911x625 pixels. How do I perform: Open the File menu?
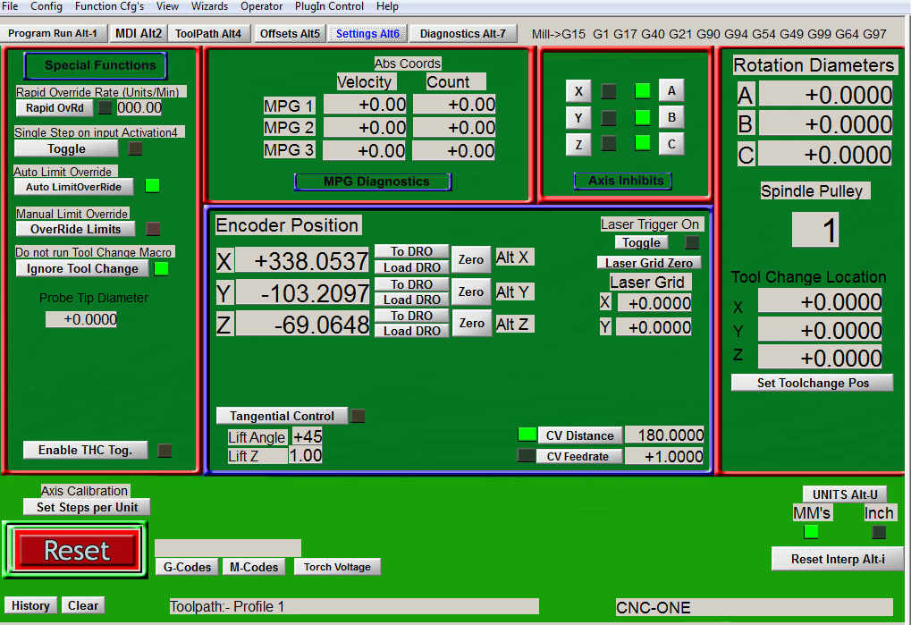click(x=11, y=6)
